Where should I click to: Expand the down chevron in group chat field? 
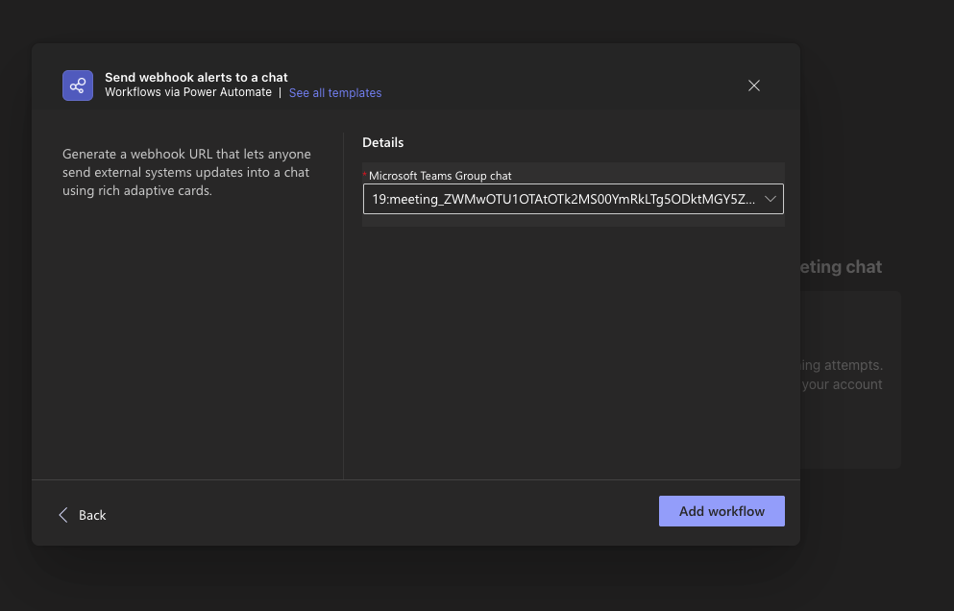[771, 199]
